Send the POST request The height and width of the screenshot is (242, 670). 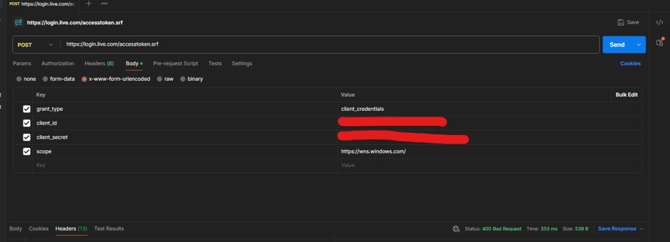(x=617, y=45)
